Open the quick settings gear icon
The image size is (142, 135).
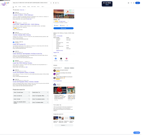128,3
